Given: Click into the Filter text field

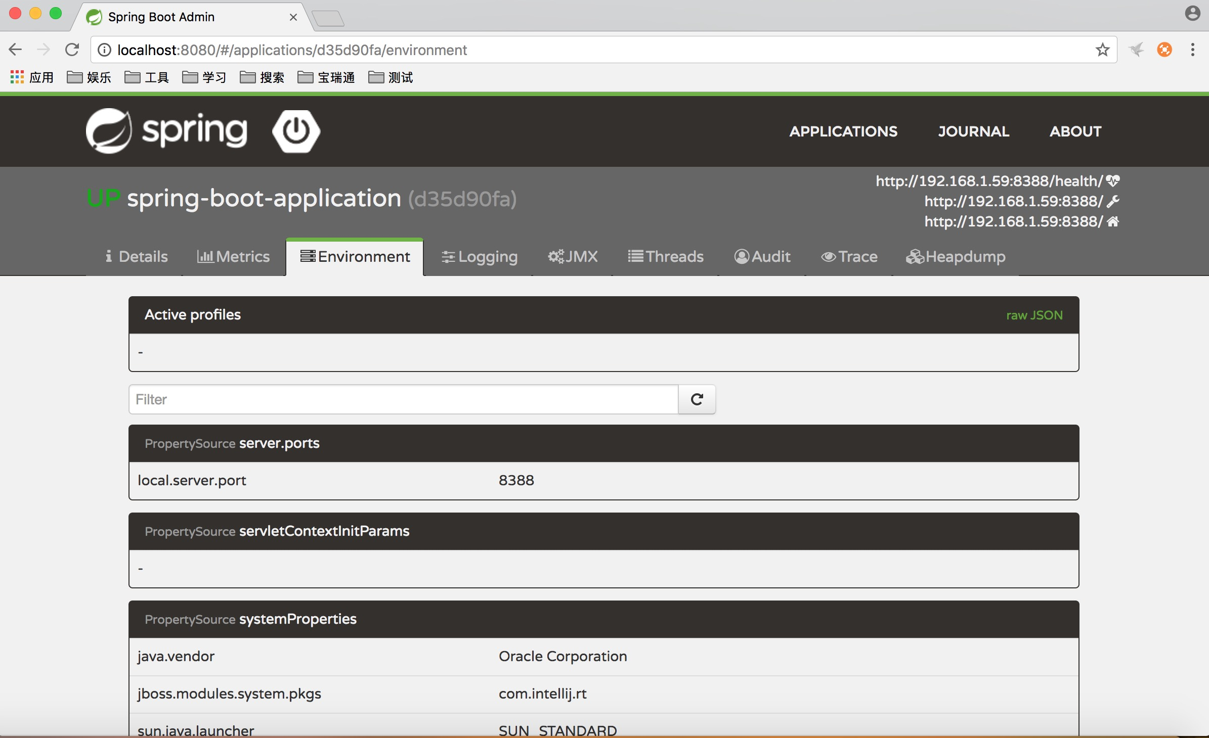Looking at the screenshot, I should click(403, 399).
